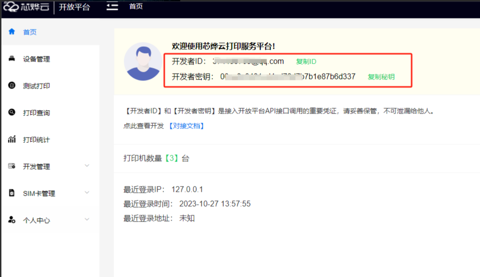The height and width of the screenshot is (277, 480).
Task: Copy the developer key with 复制秘钥
Action: (381, 77)
